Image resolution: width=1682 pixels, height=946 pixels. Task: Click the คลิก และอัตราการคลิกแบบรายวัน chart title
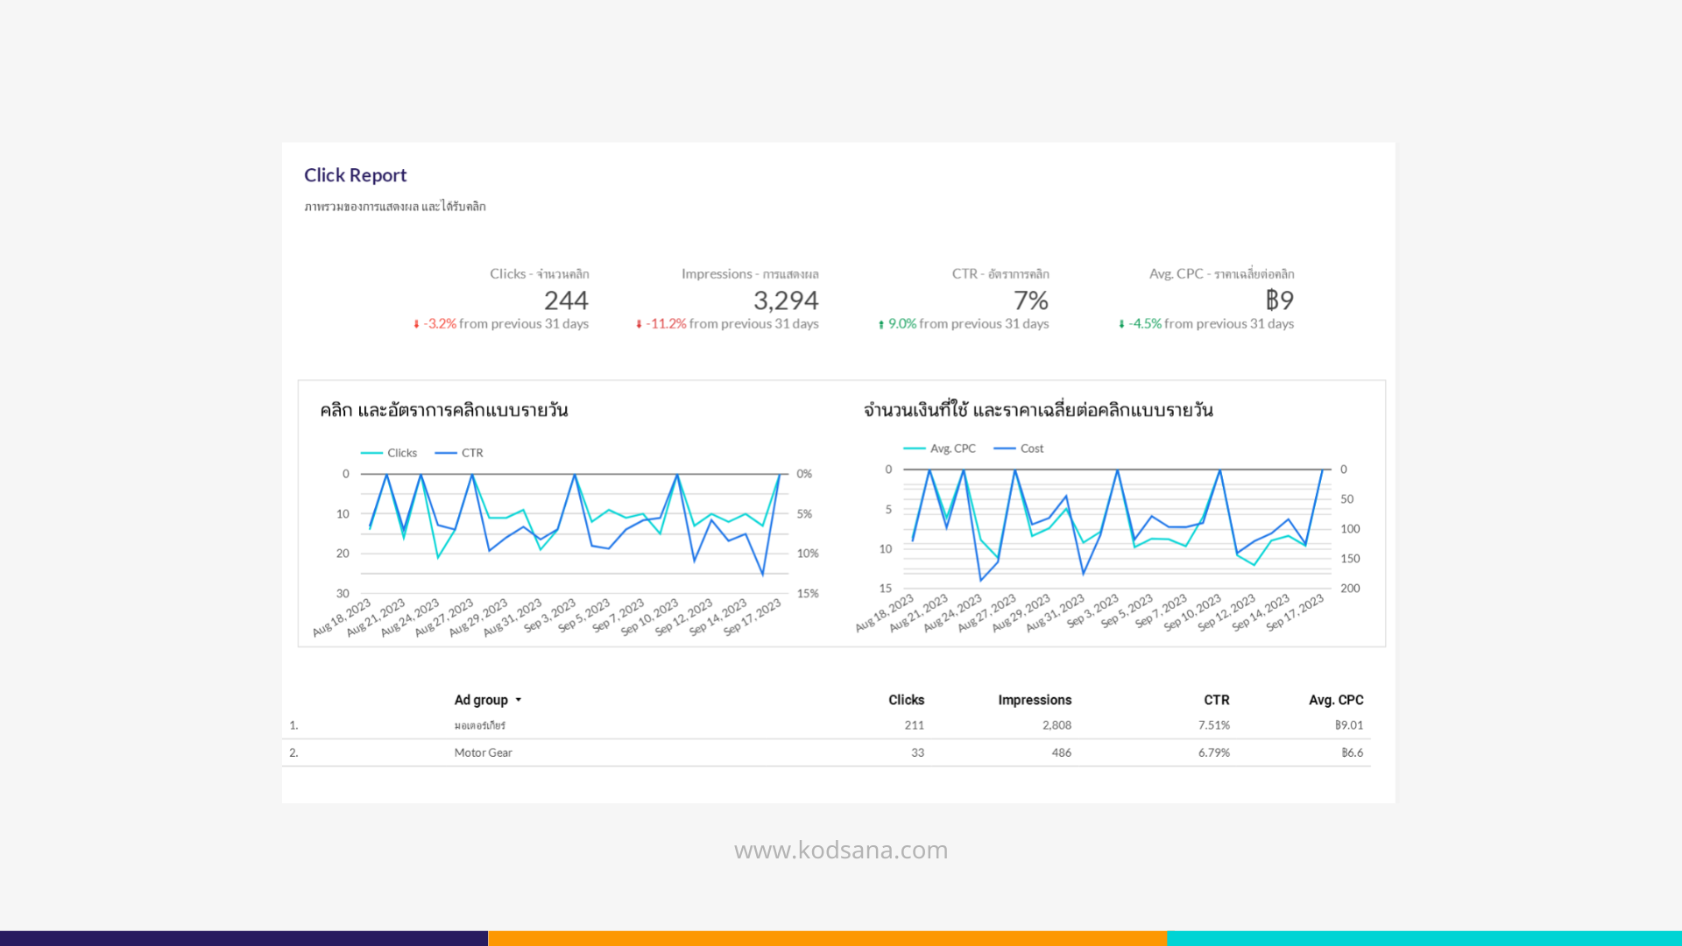tap(444, 410)
